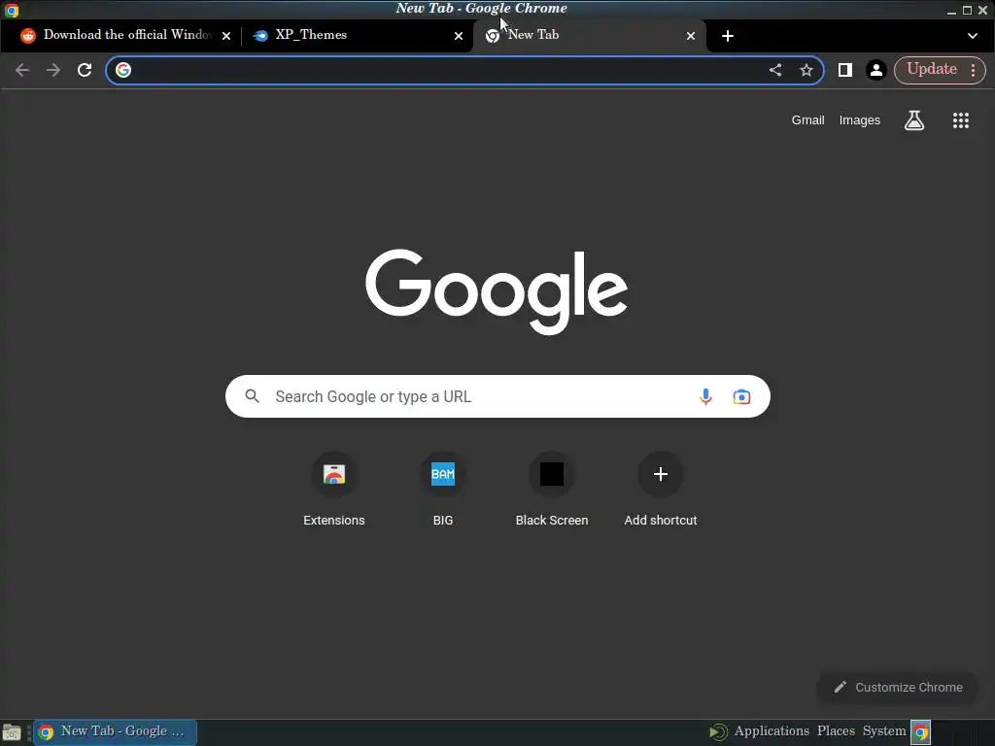The height and width of the screenshot is (746, 995).
Task: Open a new tab with plus
Action: coord(727,36)
